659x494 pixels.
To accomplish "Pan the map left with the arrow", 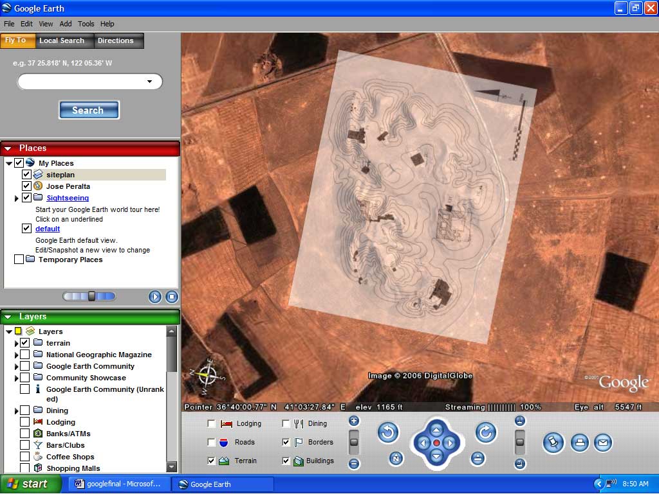I will [x=423, y=443].
